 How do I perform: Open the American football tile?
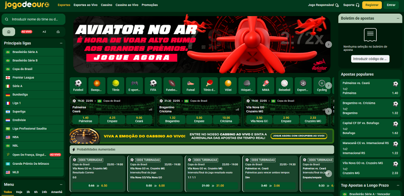click(x=172, y=86)
